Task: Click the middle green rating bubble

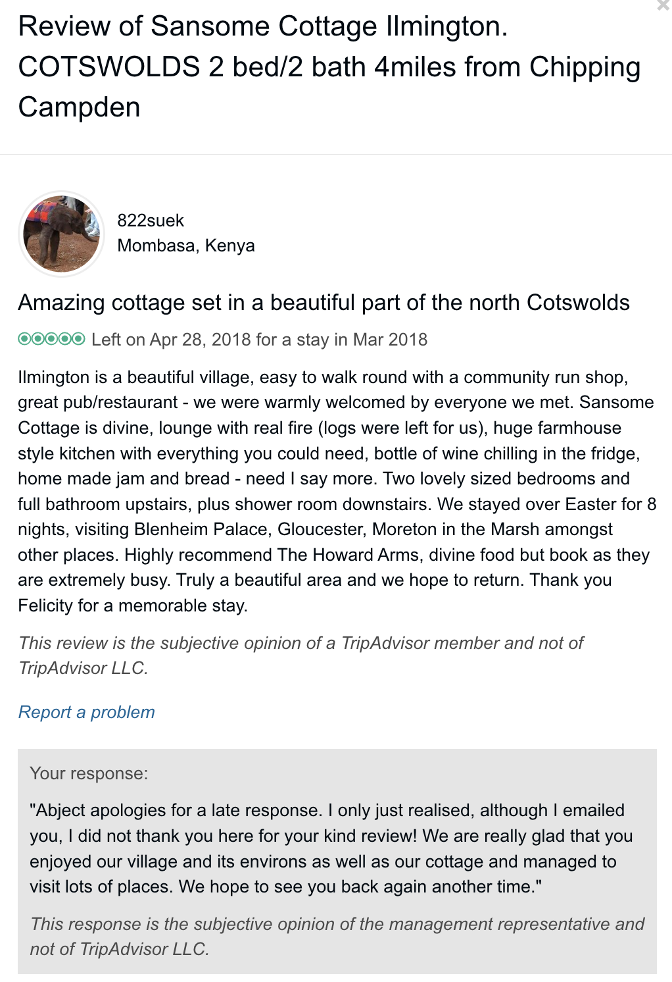Action: coord(51,339)
